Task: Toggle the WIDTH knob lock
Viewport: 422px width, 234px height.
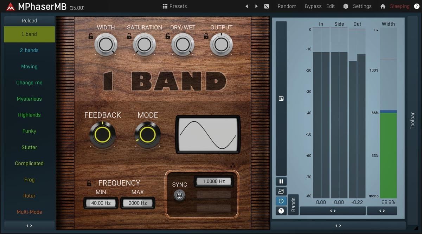Action: click(91, 36)
